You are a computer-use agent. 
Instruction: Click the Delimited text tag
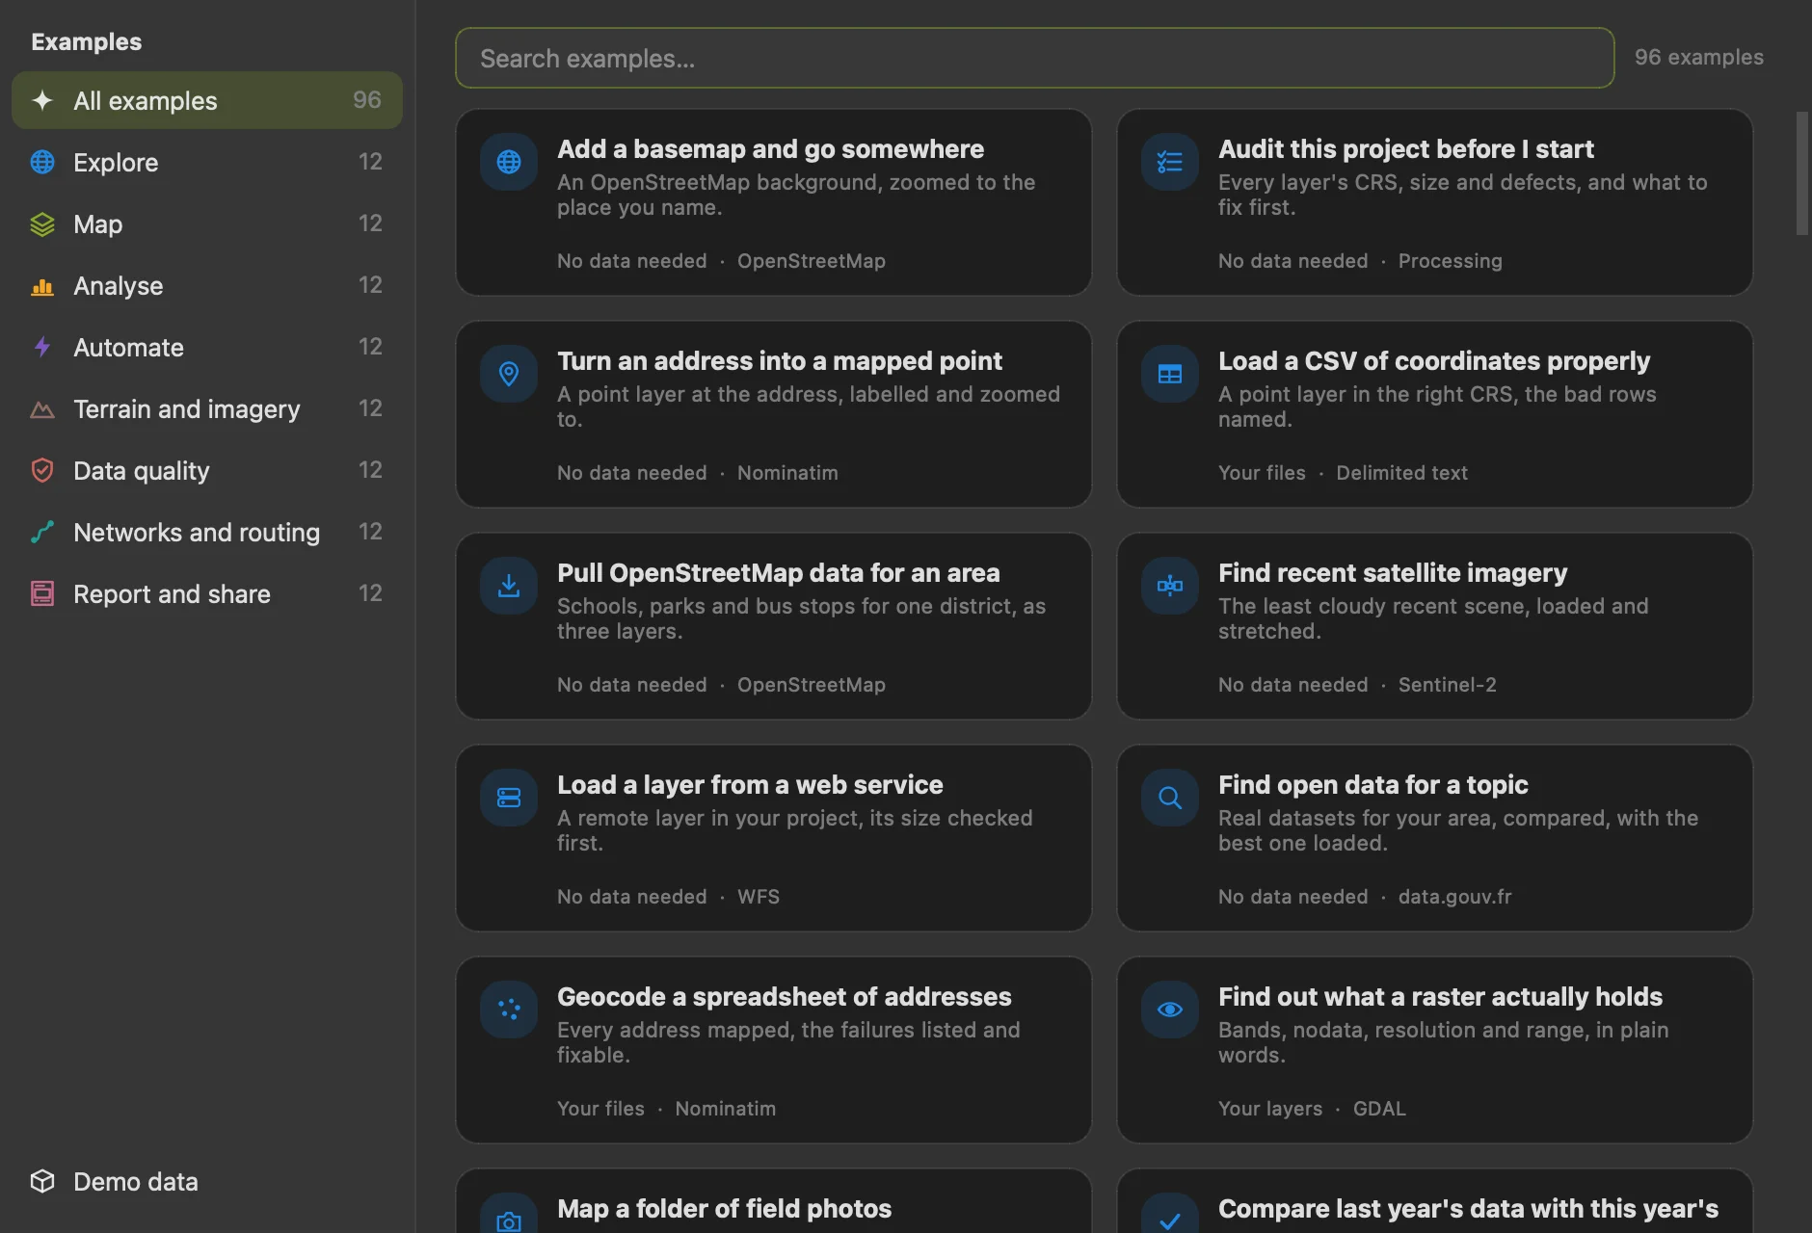point(1401,473)
